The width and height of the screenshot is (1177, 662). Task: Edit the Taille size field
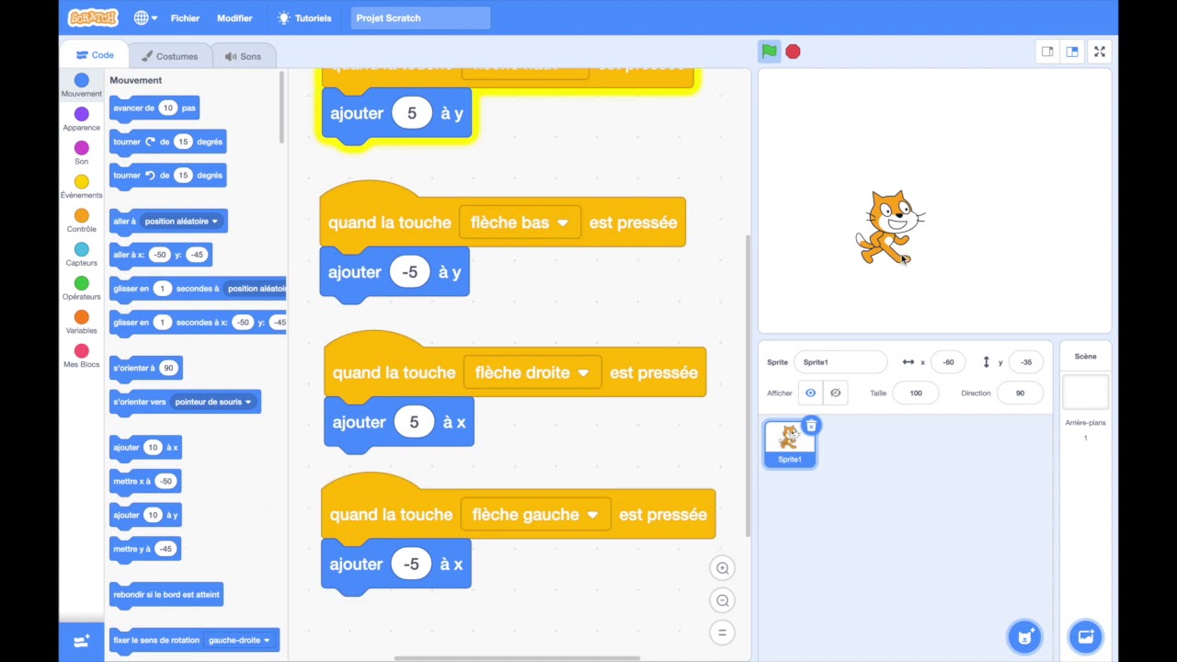(x=916, y=393)
